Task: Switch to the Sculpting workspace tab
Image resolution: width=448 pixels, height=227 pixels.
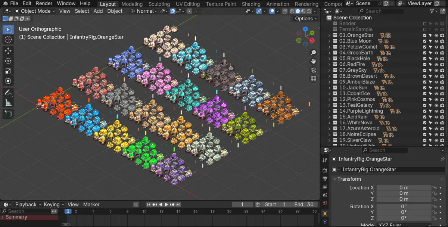Action: [x=159, y=4]
